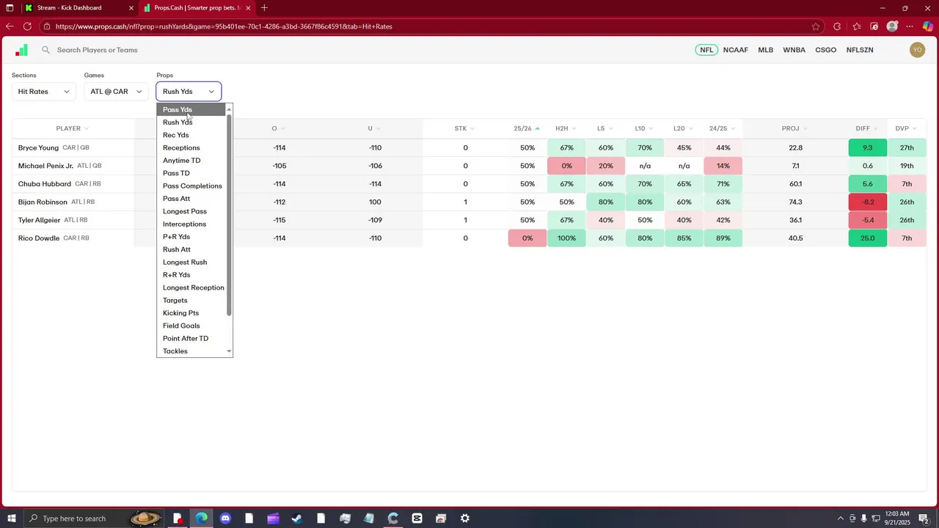Select Anytime TD from props list

191,161
